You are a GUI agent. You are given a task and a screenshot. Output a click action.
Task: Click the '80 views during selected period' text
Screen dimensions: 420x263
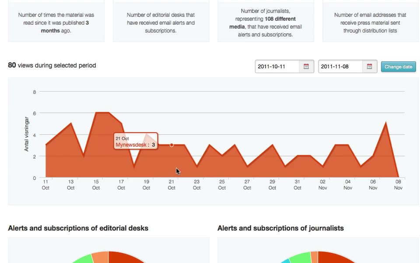coord(52,65)
